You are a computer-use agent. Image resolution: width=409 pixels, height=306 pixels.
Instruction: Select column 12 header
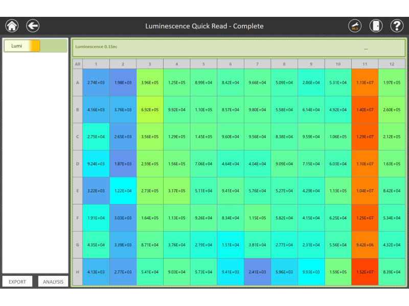[392, 64]
